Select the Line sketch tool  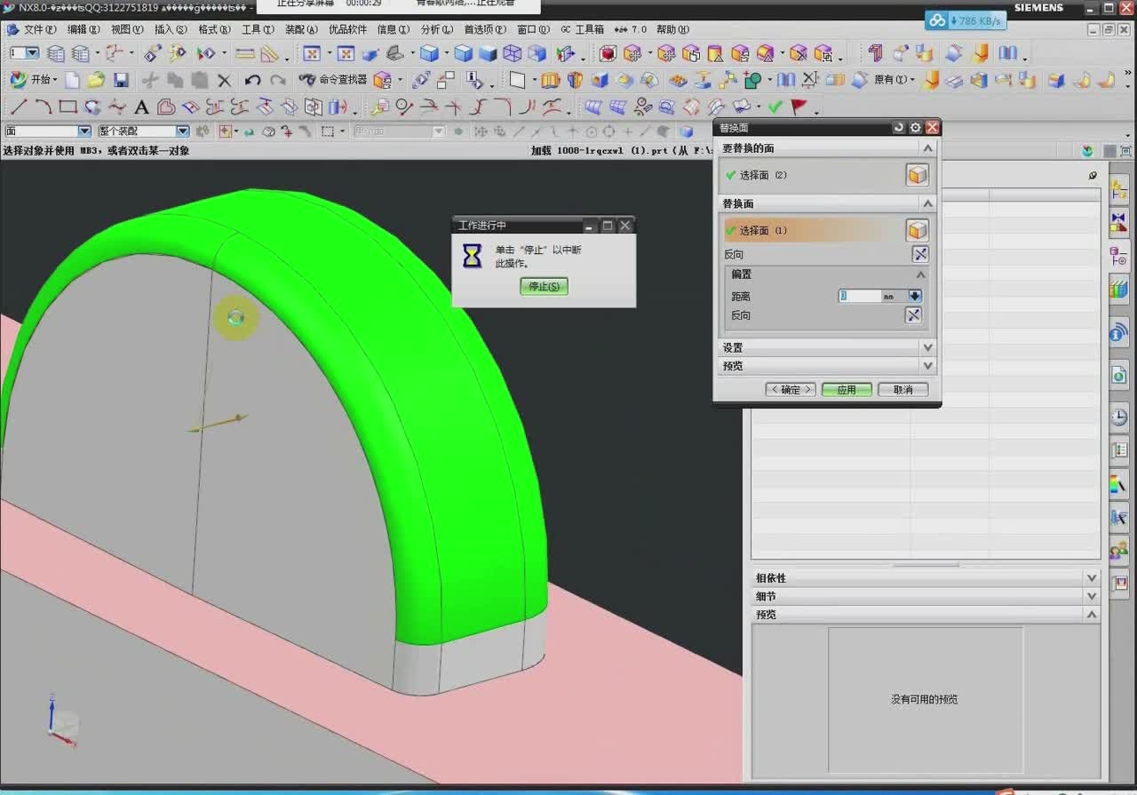(x=18, y=107)
